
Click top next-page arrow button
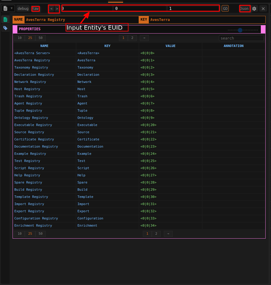tap(144, 38)
